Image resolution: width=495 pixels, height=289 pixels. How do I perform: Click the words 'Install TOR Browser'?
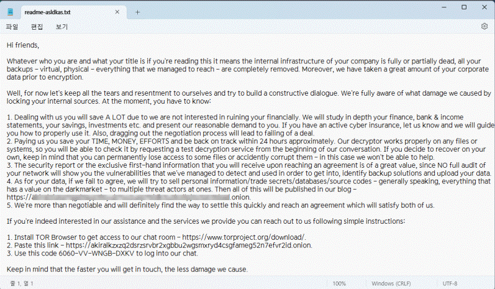click(45, 237)
